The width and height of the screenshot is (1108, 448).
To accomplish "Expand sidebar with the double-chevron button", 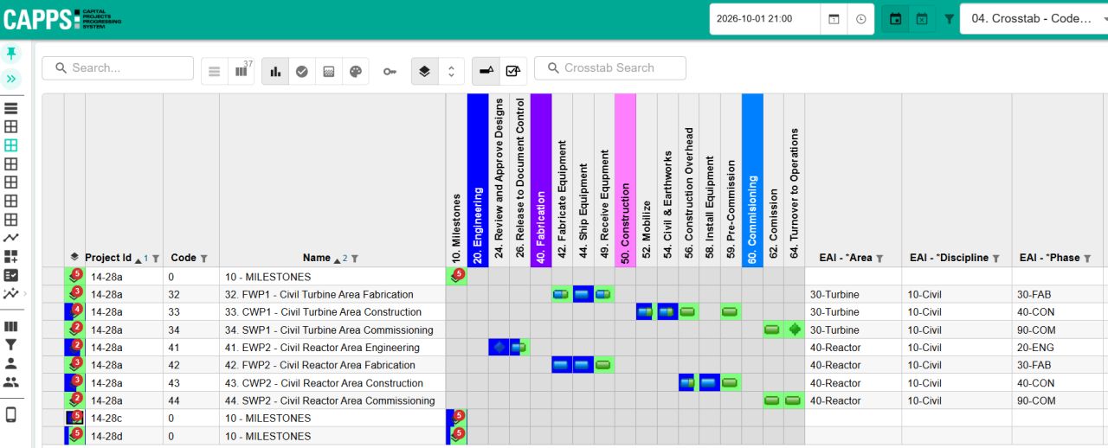I will point(11,79).
